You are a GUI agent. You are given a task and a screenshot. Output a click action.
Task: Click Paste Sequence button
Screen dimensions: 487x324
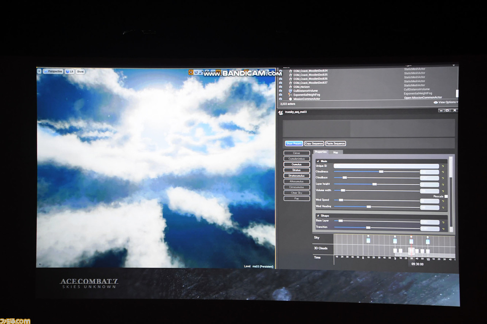336,144
